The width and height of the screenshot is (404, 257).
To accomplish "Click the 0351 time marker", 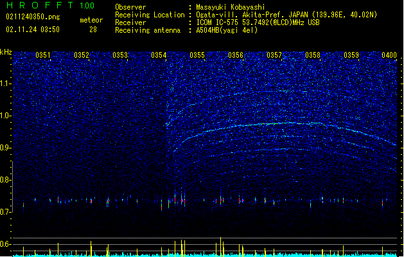I will coord(43,55).
